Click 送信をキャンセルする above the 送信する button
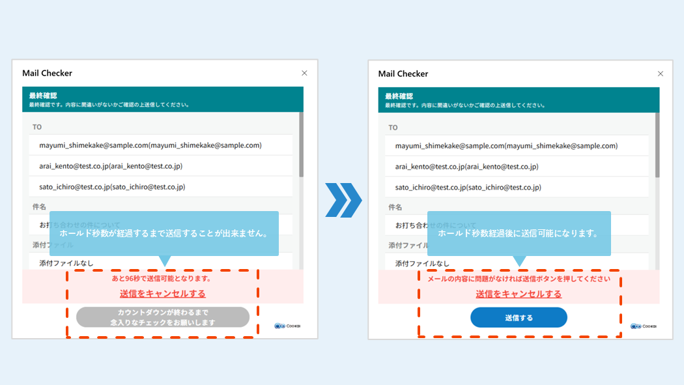The image size is (684, 385). [519, 294]
